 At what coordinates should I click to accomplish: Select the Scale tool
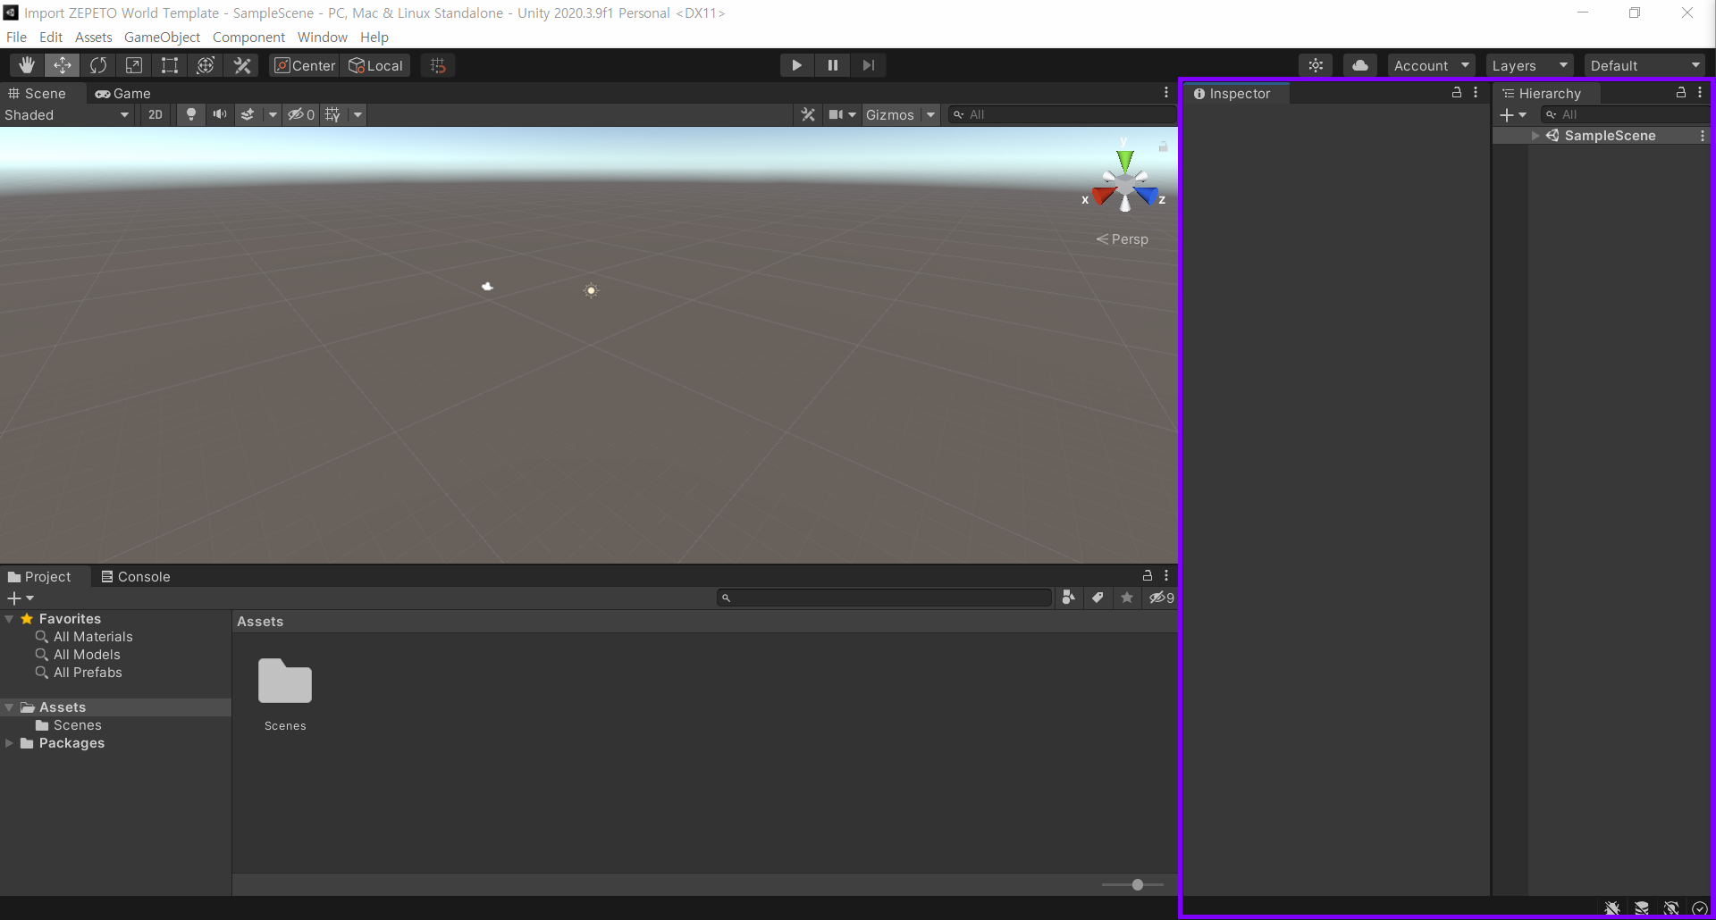point(134,65)
